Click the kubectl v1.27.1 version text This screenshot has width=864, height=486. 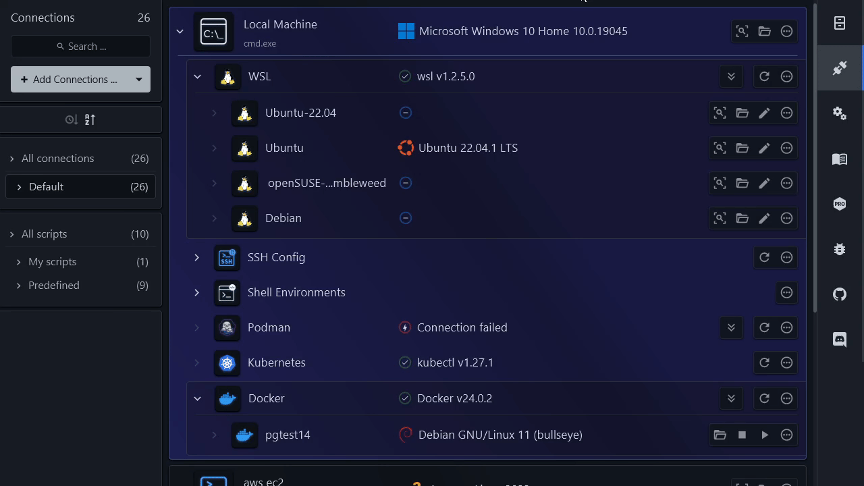[455, 362]
